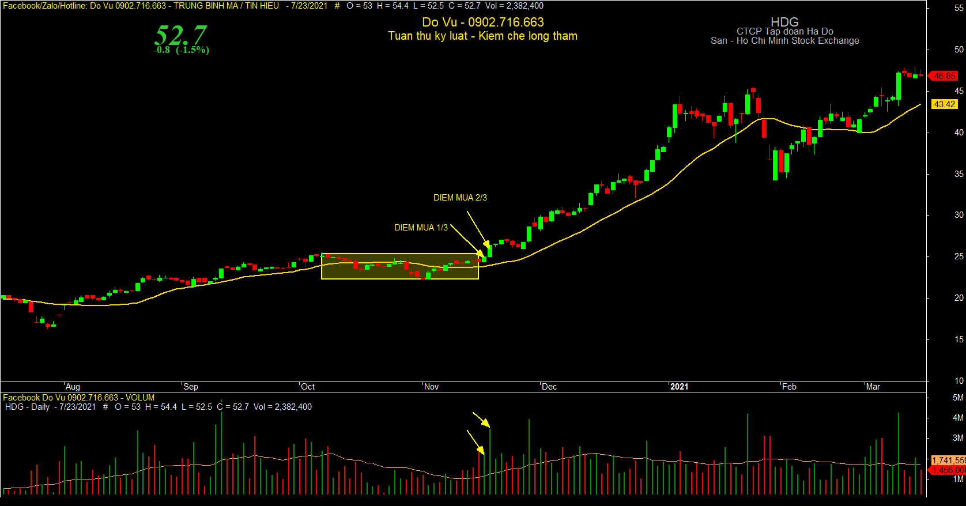The image size is (966, 506).
Task: Click the DIEM MUA 2/3 annotation label
Action: pos(460,198)
